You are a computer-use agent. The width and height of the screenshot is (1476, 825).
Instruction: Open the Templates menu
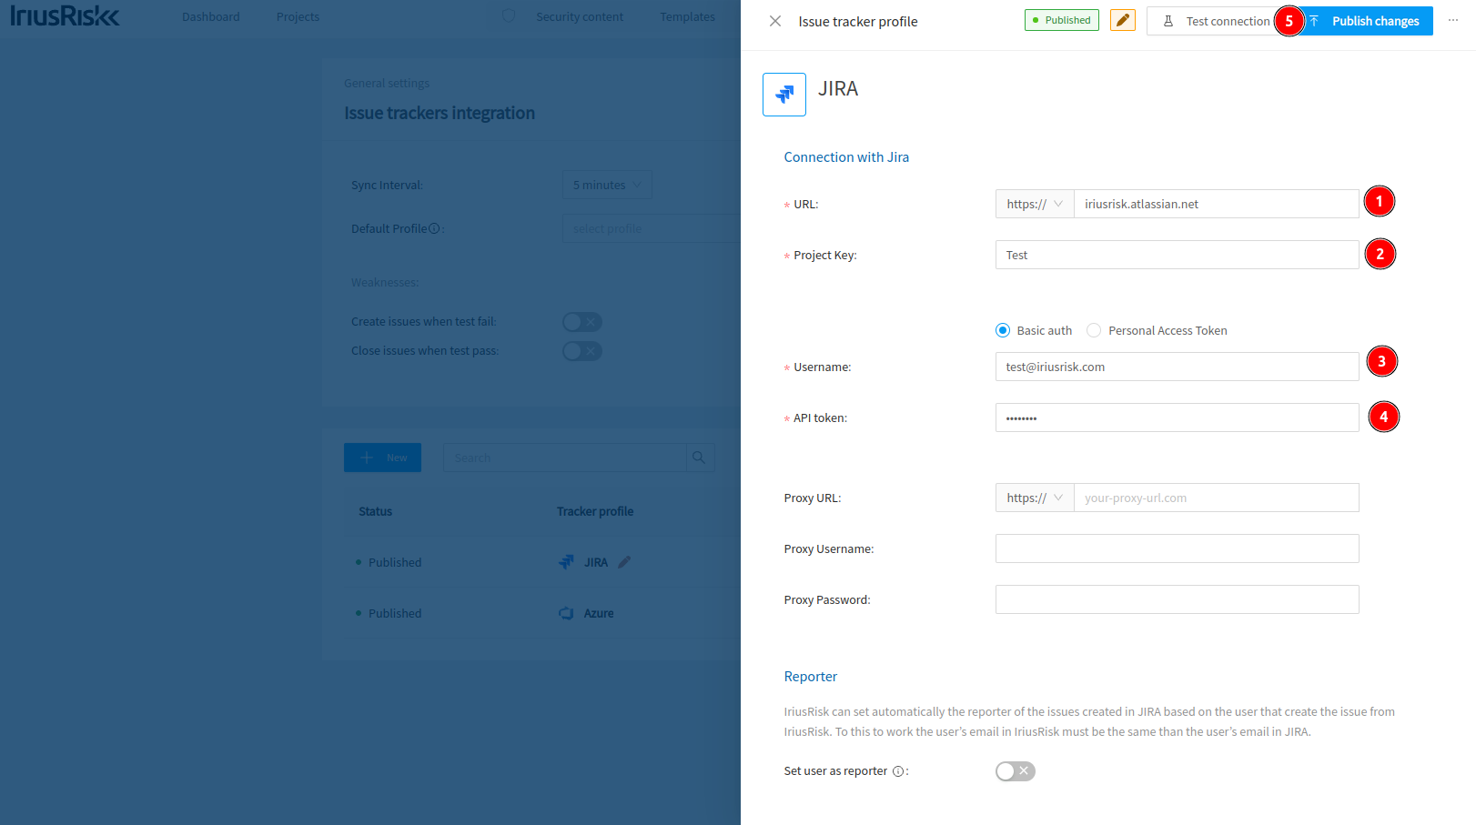point(687,16)
